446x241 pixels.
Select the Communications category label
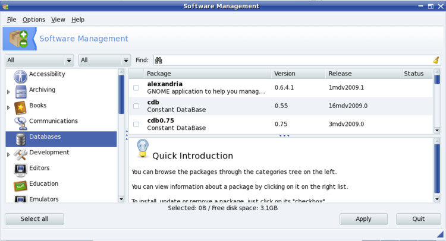point(54,121)
